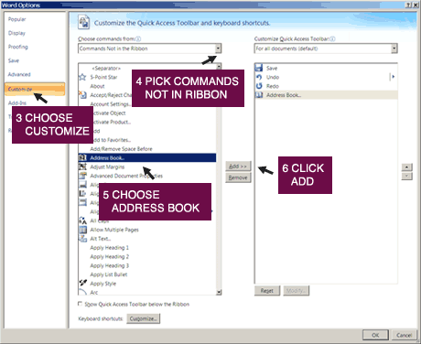Viewport: 421px width, 344px height.
Task: Open the Proofing options category
Action: [x=17, y=47]
